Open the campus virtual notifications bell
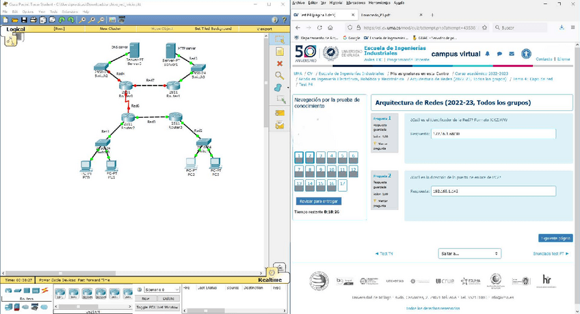Viewport: 580px width, 314px height. (488, 53)
